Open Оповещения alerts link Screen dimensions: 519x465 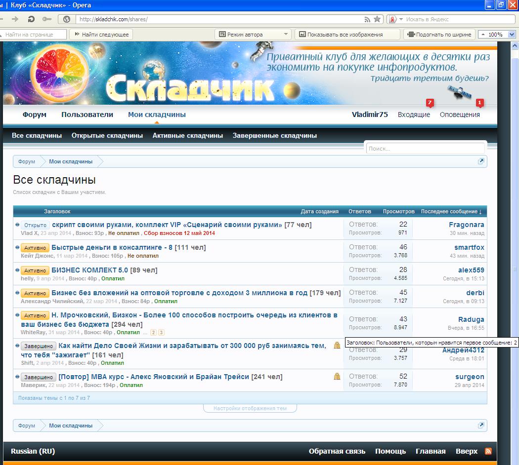click(460, 115)
